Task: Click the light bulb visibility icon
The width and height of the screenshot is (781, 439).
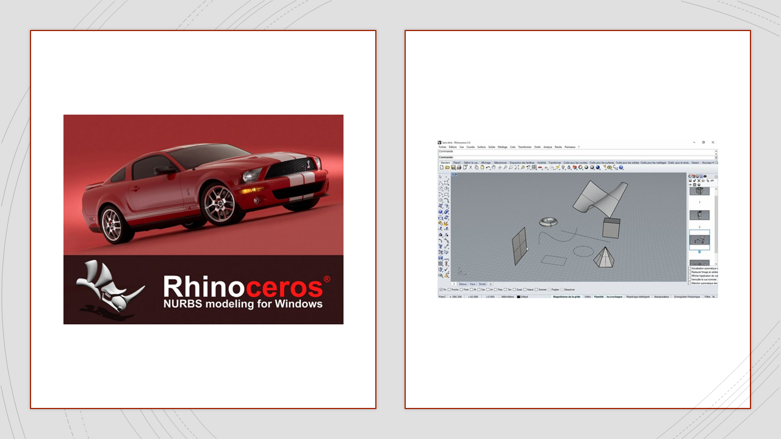Action: (563, 167)
